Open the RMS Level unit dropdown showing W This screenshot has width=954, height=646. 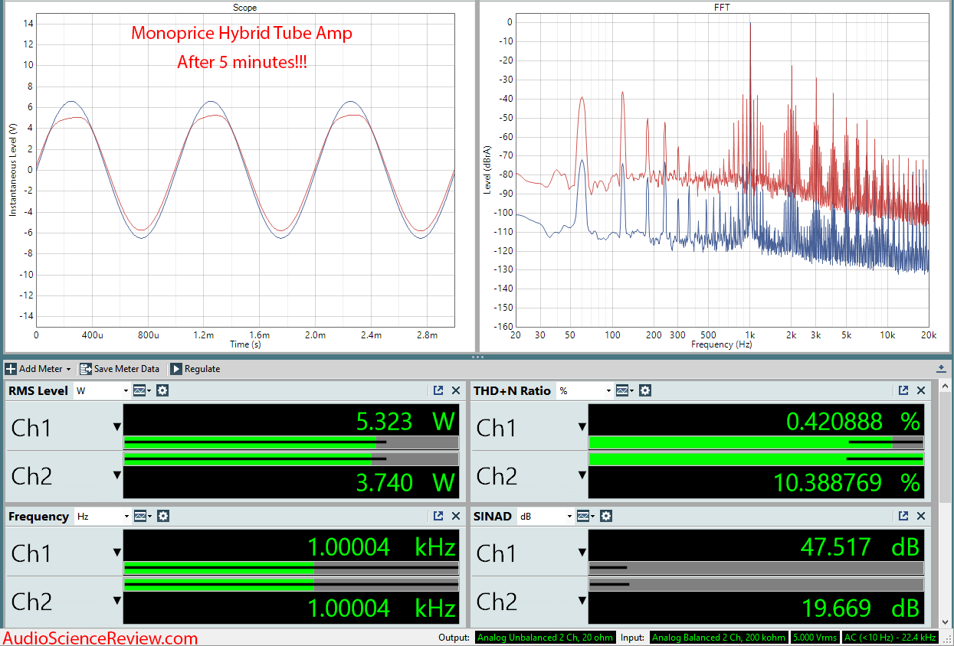[102, 390]
